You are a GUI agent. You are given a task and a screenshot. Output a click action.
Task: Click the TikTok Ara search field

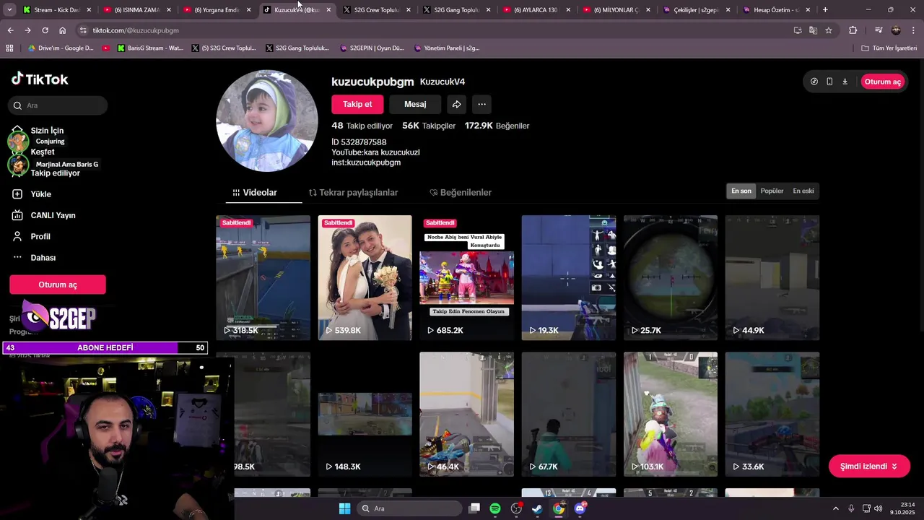[58, 105]
